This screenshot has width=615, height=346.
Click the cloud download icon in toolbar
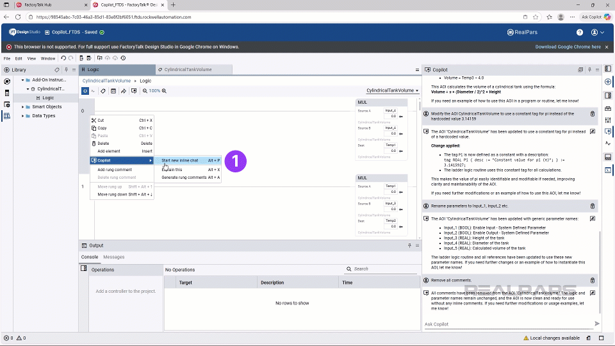(115, 58)
